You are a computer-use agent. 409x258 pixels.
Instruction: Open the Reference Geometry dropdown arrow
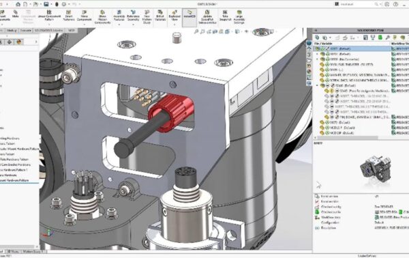click(133, 25)
